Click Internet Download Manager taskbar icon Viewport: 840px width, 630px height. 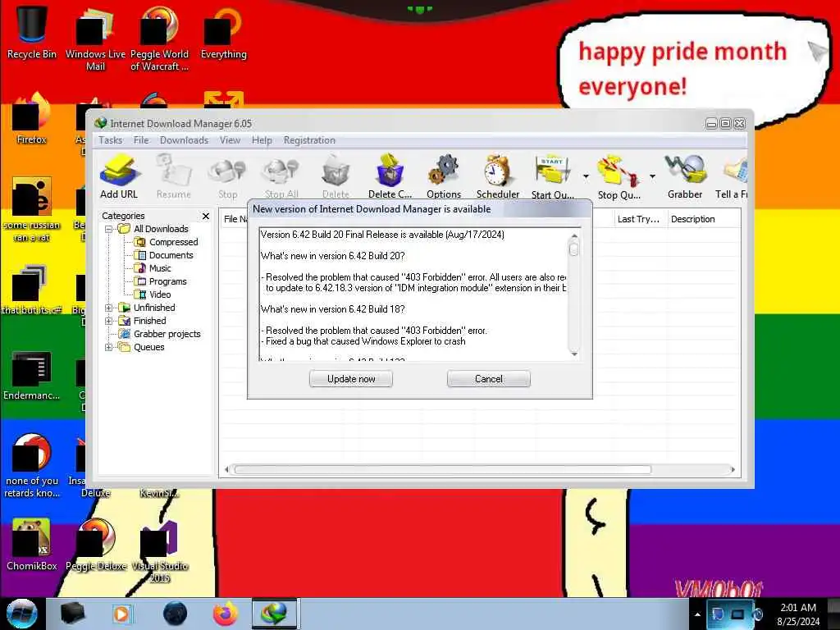[x=274, y=614]
